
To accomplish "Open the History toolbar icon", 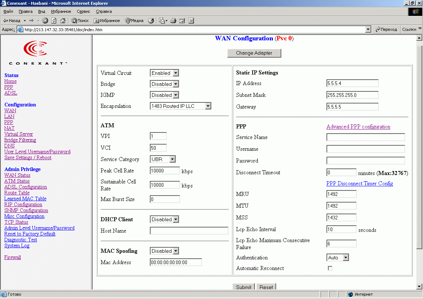I will [151, 21].
